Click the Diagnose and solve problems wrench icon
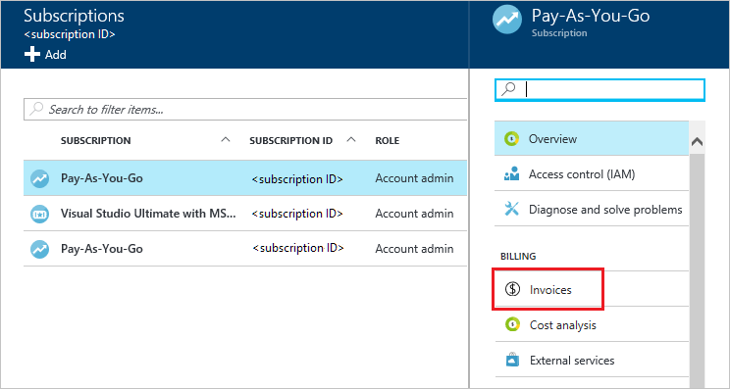This screenshot has width=730, height=389. (511, 209)
